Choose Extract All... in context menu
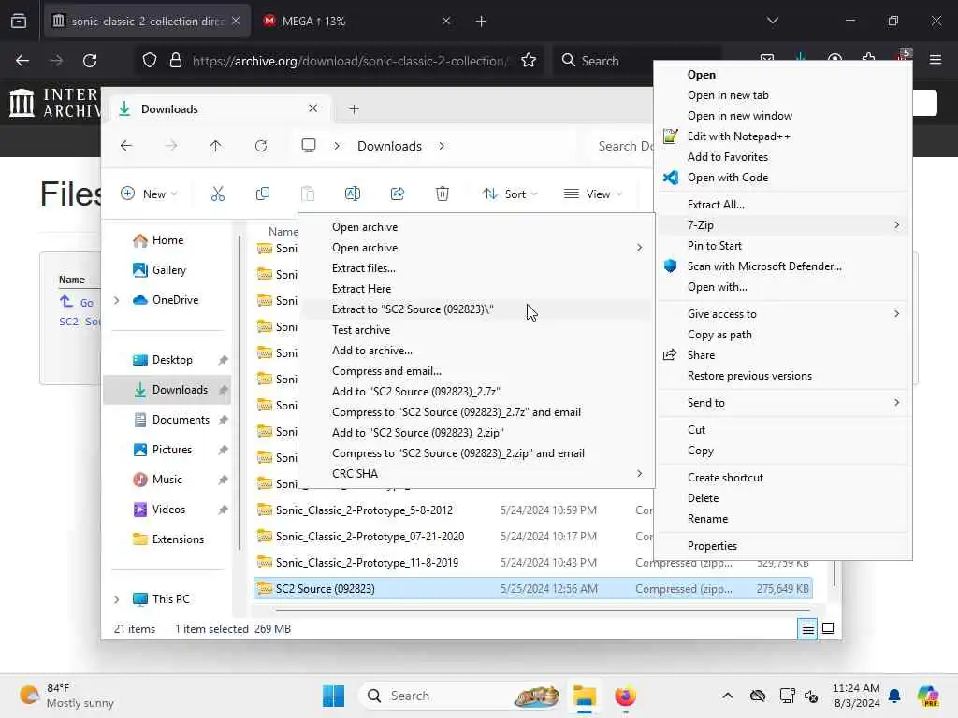 (783, 205)
